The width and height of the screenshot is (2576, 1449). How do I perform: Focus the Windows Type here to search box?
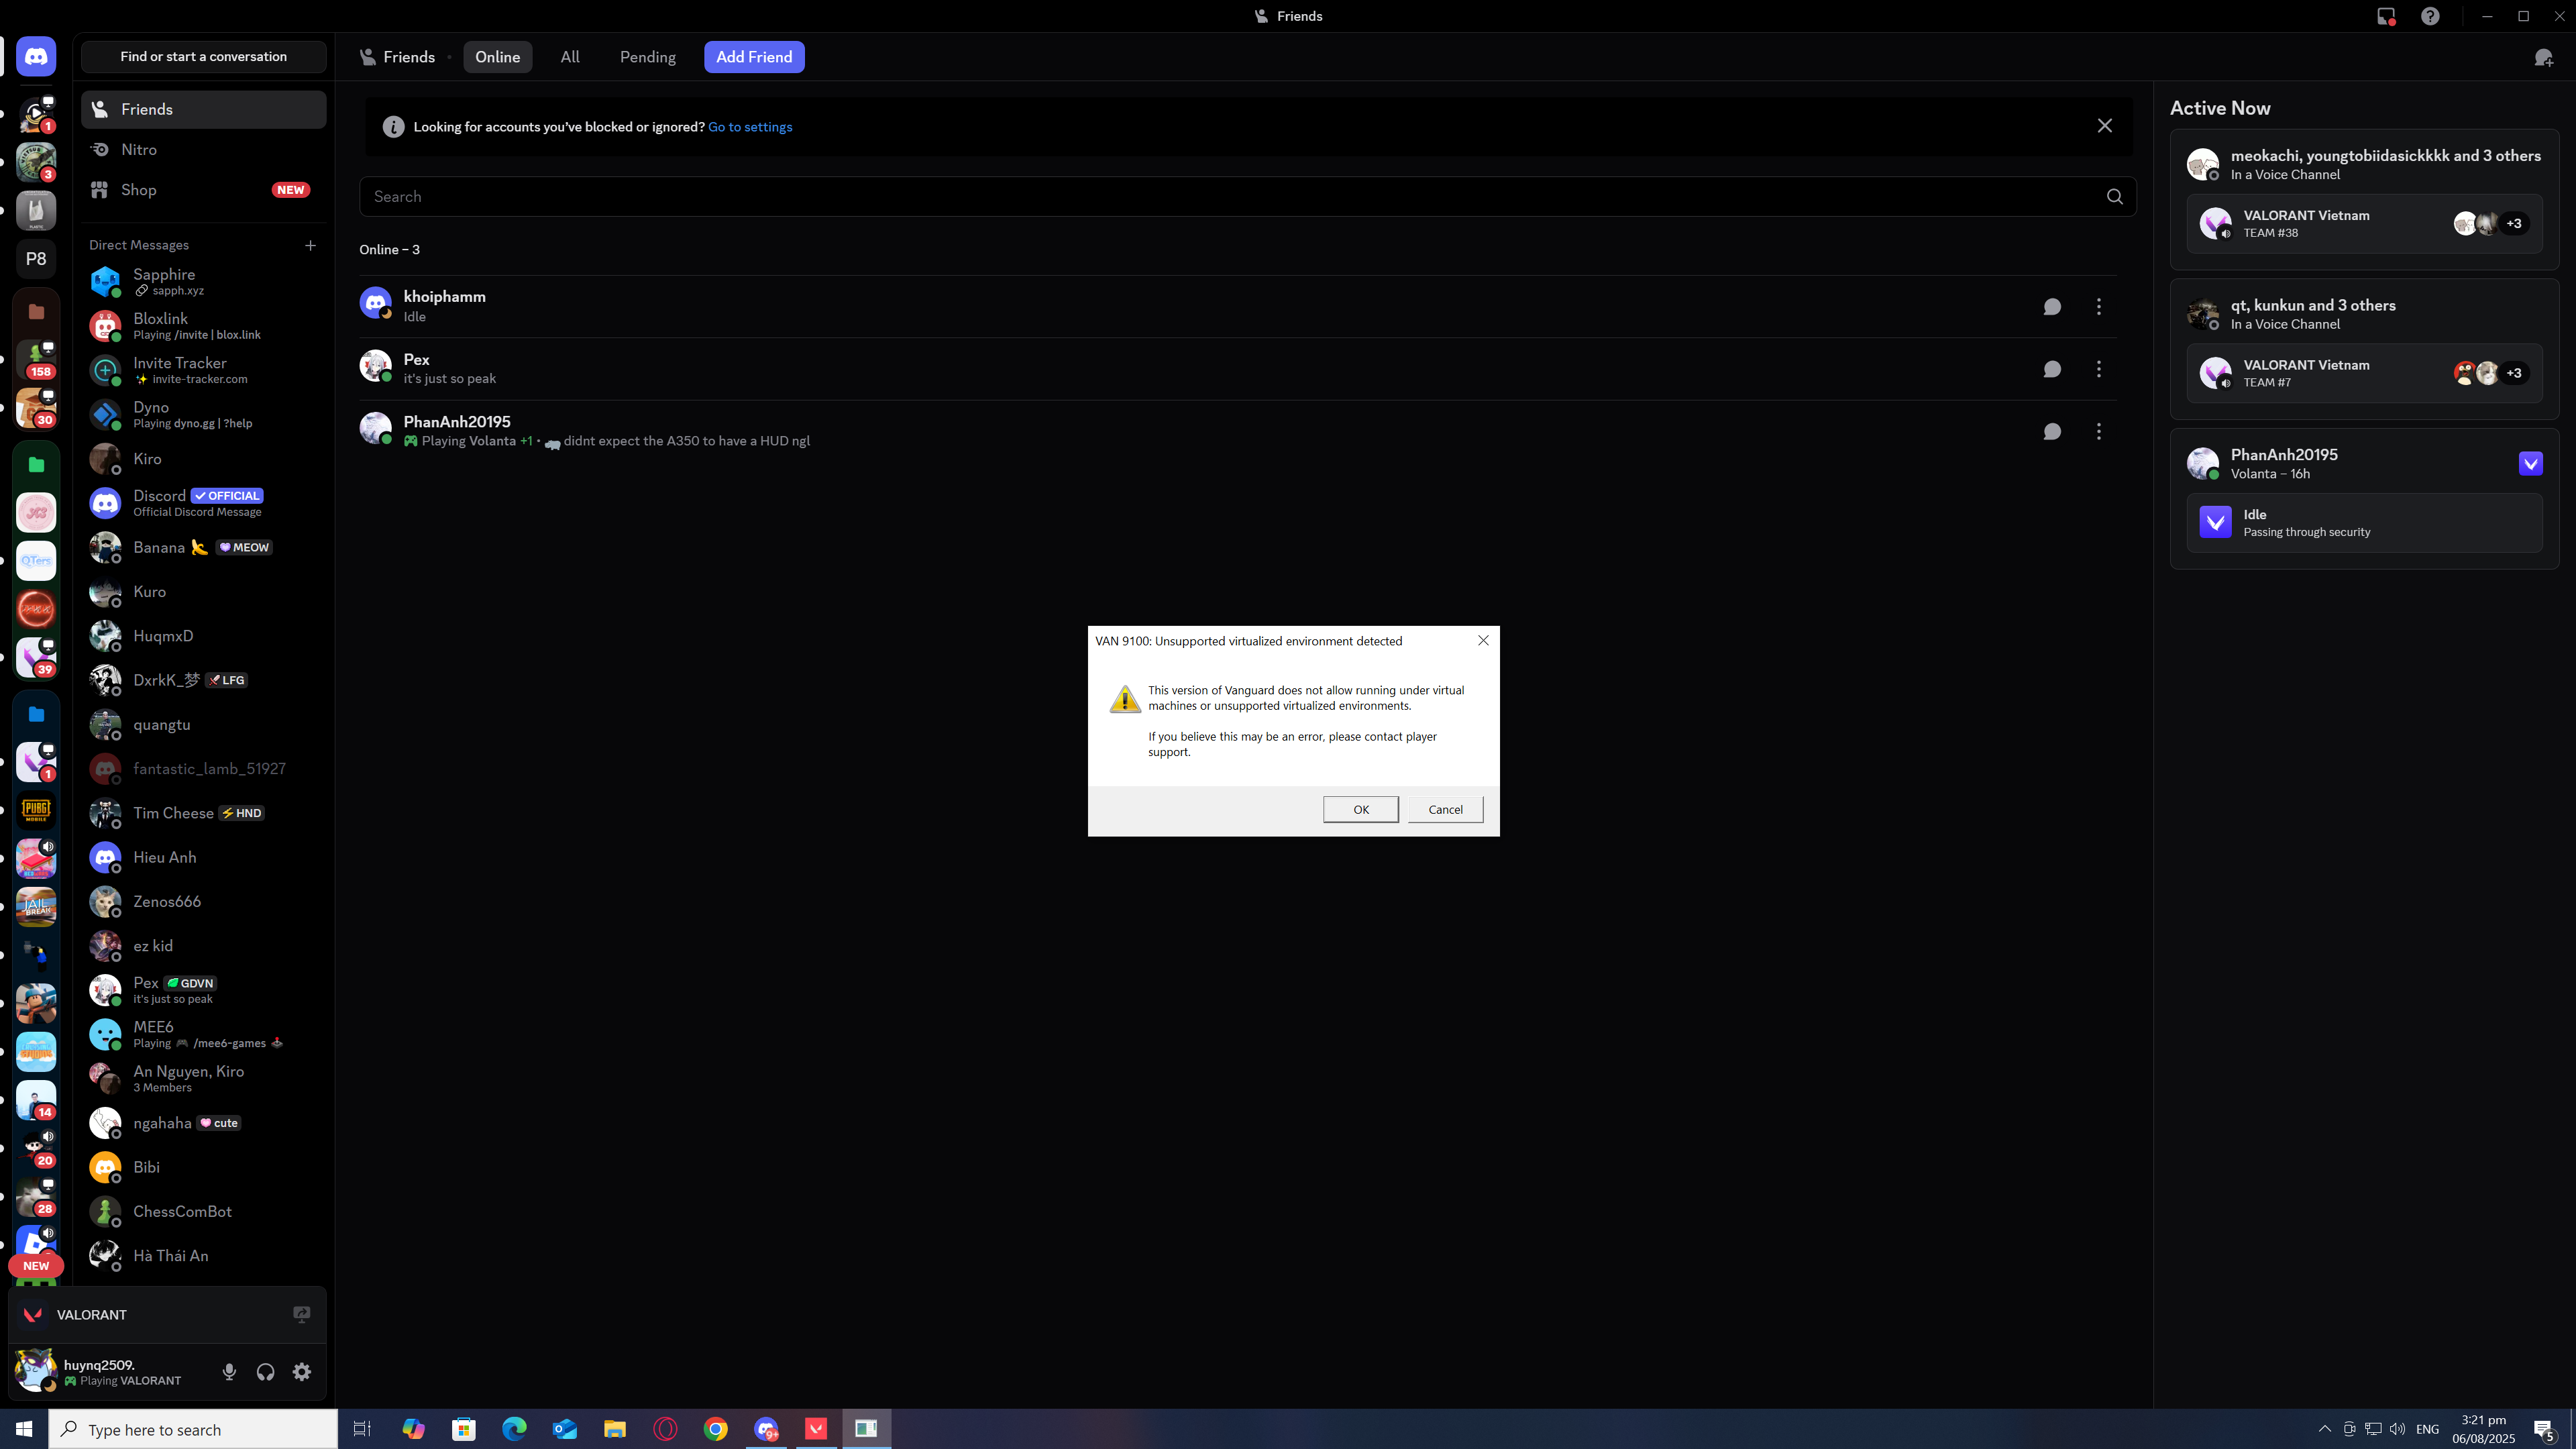click(x=194, y=1429)
